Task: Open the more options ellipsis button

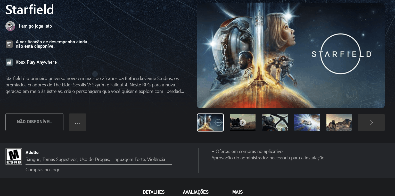Action: tap(78, 122)
